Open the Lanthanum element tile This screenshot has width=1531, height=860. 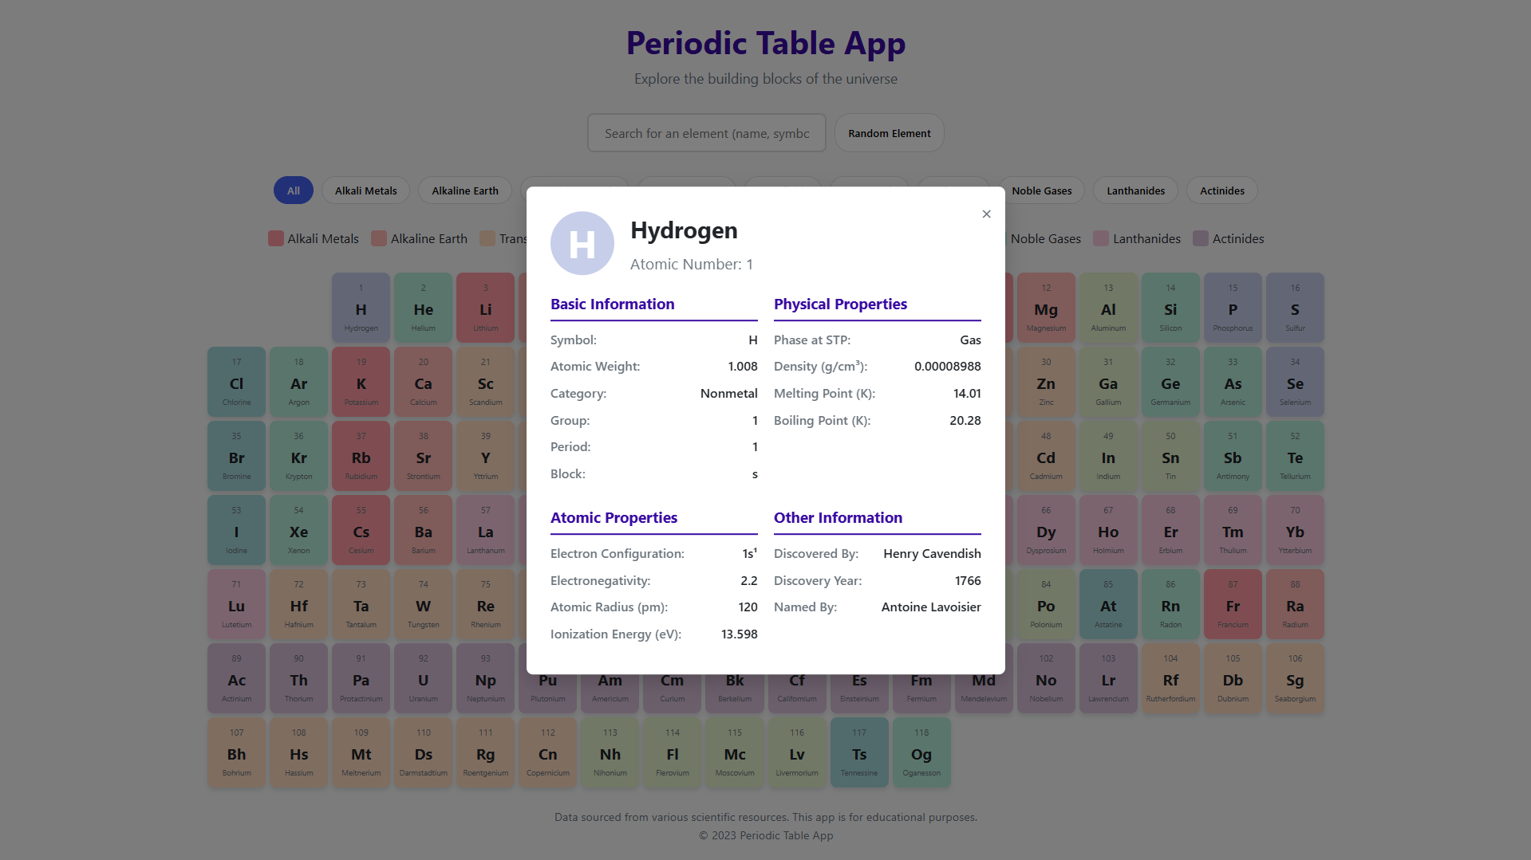[x=486, y=530]
